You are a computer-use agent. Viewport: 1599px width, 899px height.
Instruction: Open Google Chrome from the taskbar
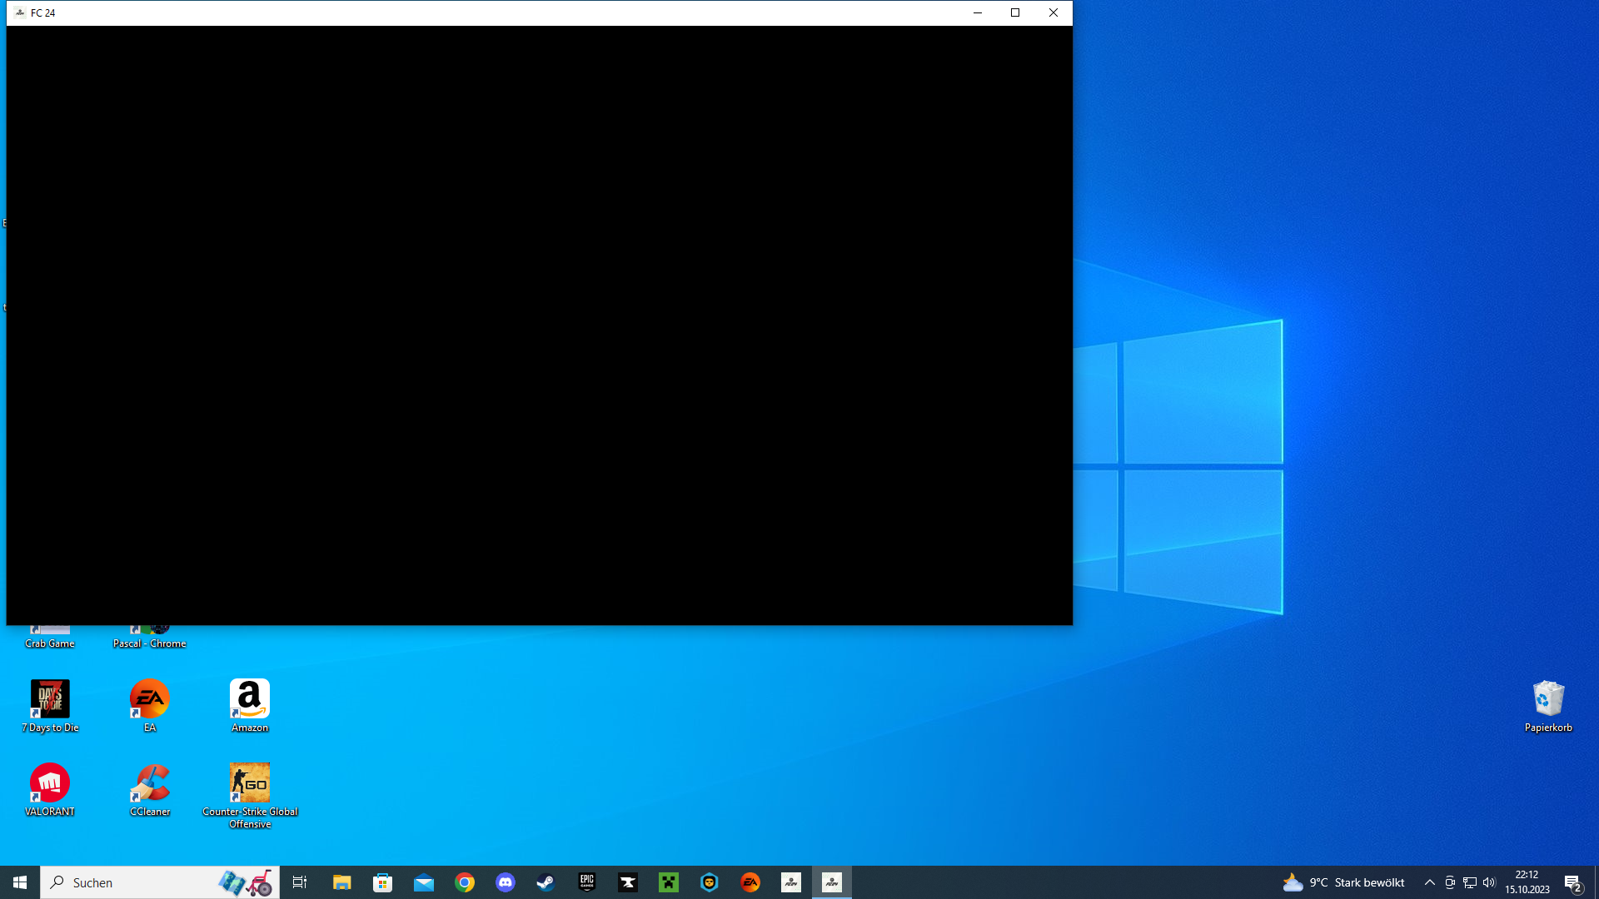465,882
